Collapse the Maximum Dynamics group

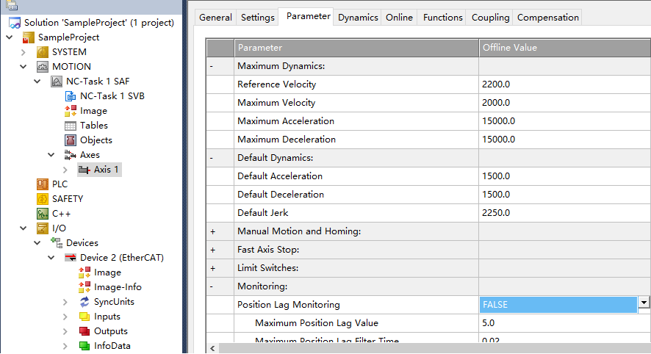tap(212, 66)
